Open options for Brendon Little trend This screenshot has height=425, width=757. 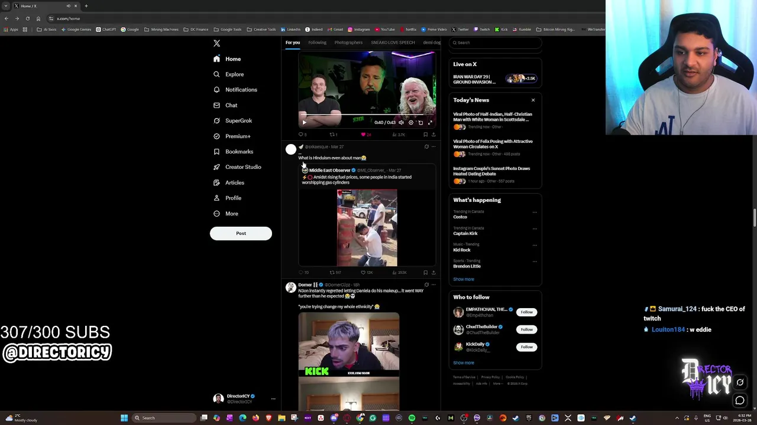535,261
